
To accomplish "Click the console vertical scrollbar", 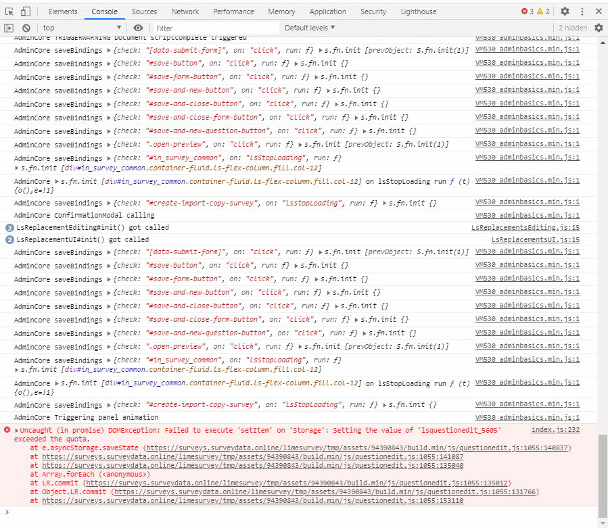I will click(603, 473).
